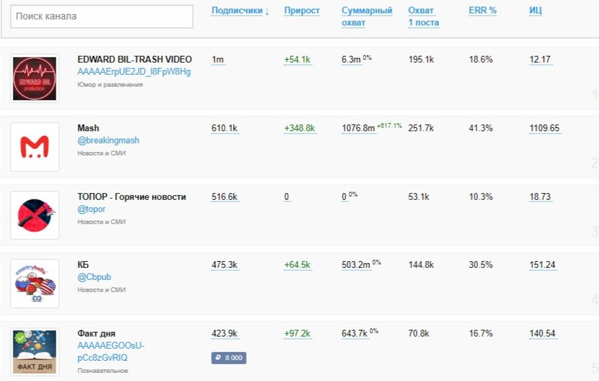
Task: Focus the Поиск канала search field
Action: point(102,16)
